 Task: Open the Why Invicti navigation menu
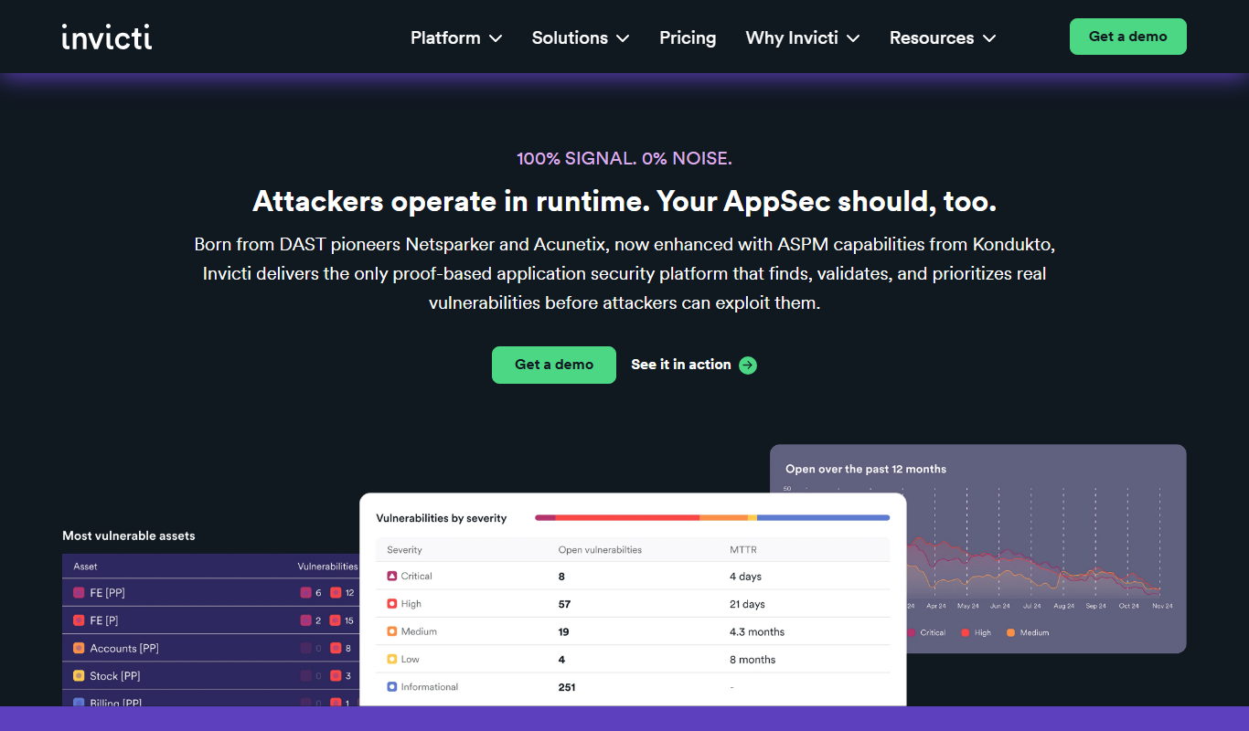point(803,37)
